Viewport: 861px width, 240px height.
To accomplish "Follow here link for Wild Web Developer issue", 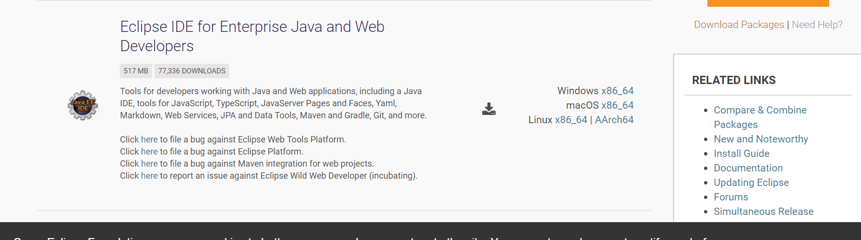I will [149, 176].
